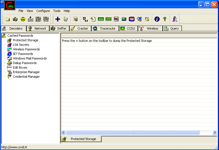Click the configure barcode-like toolbar icon
This screenshot has height=150, width=219.
(x=76, y=19)
